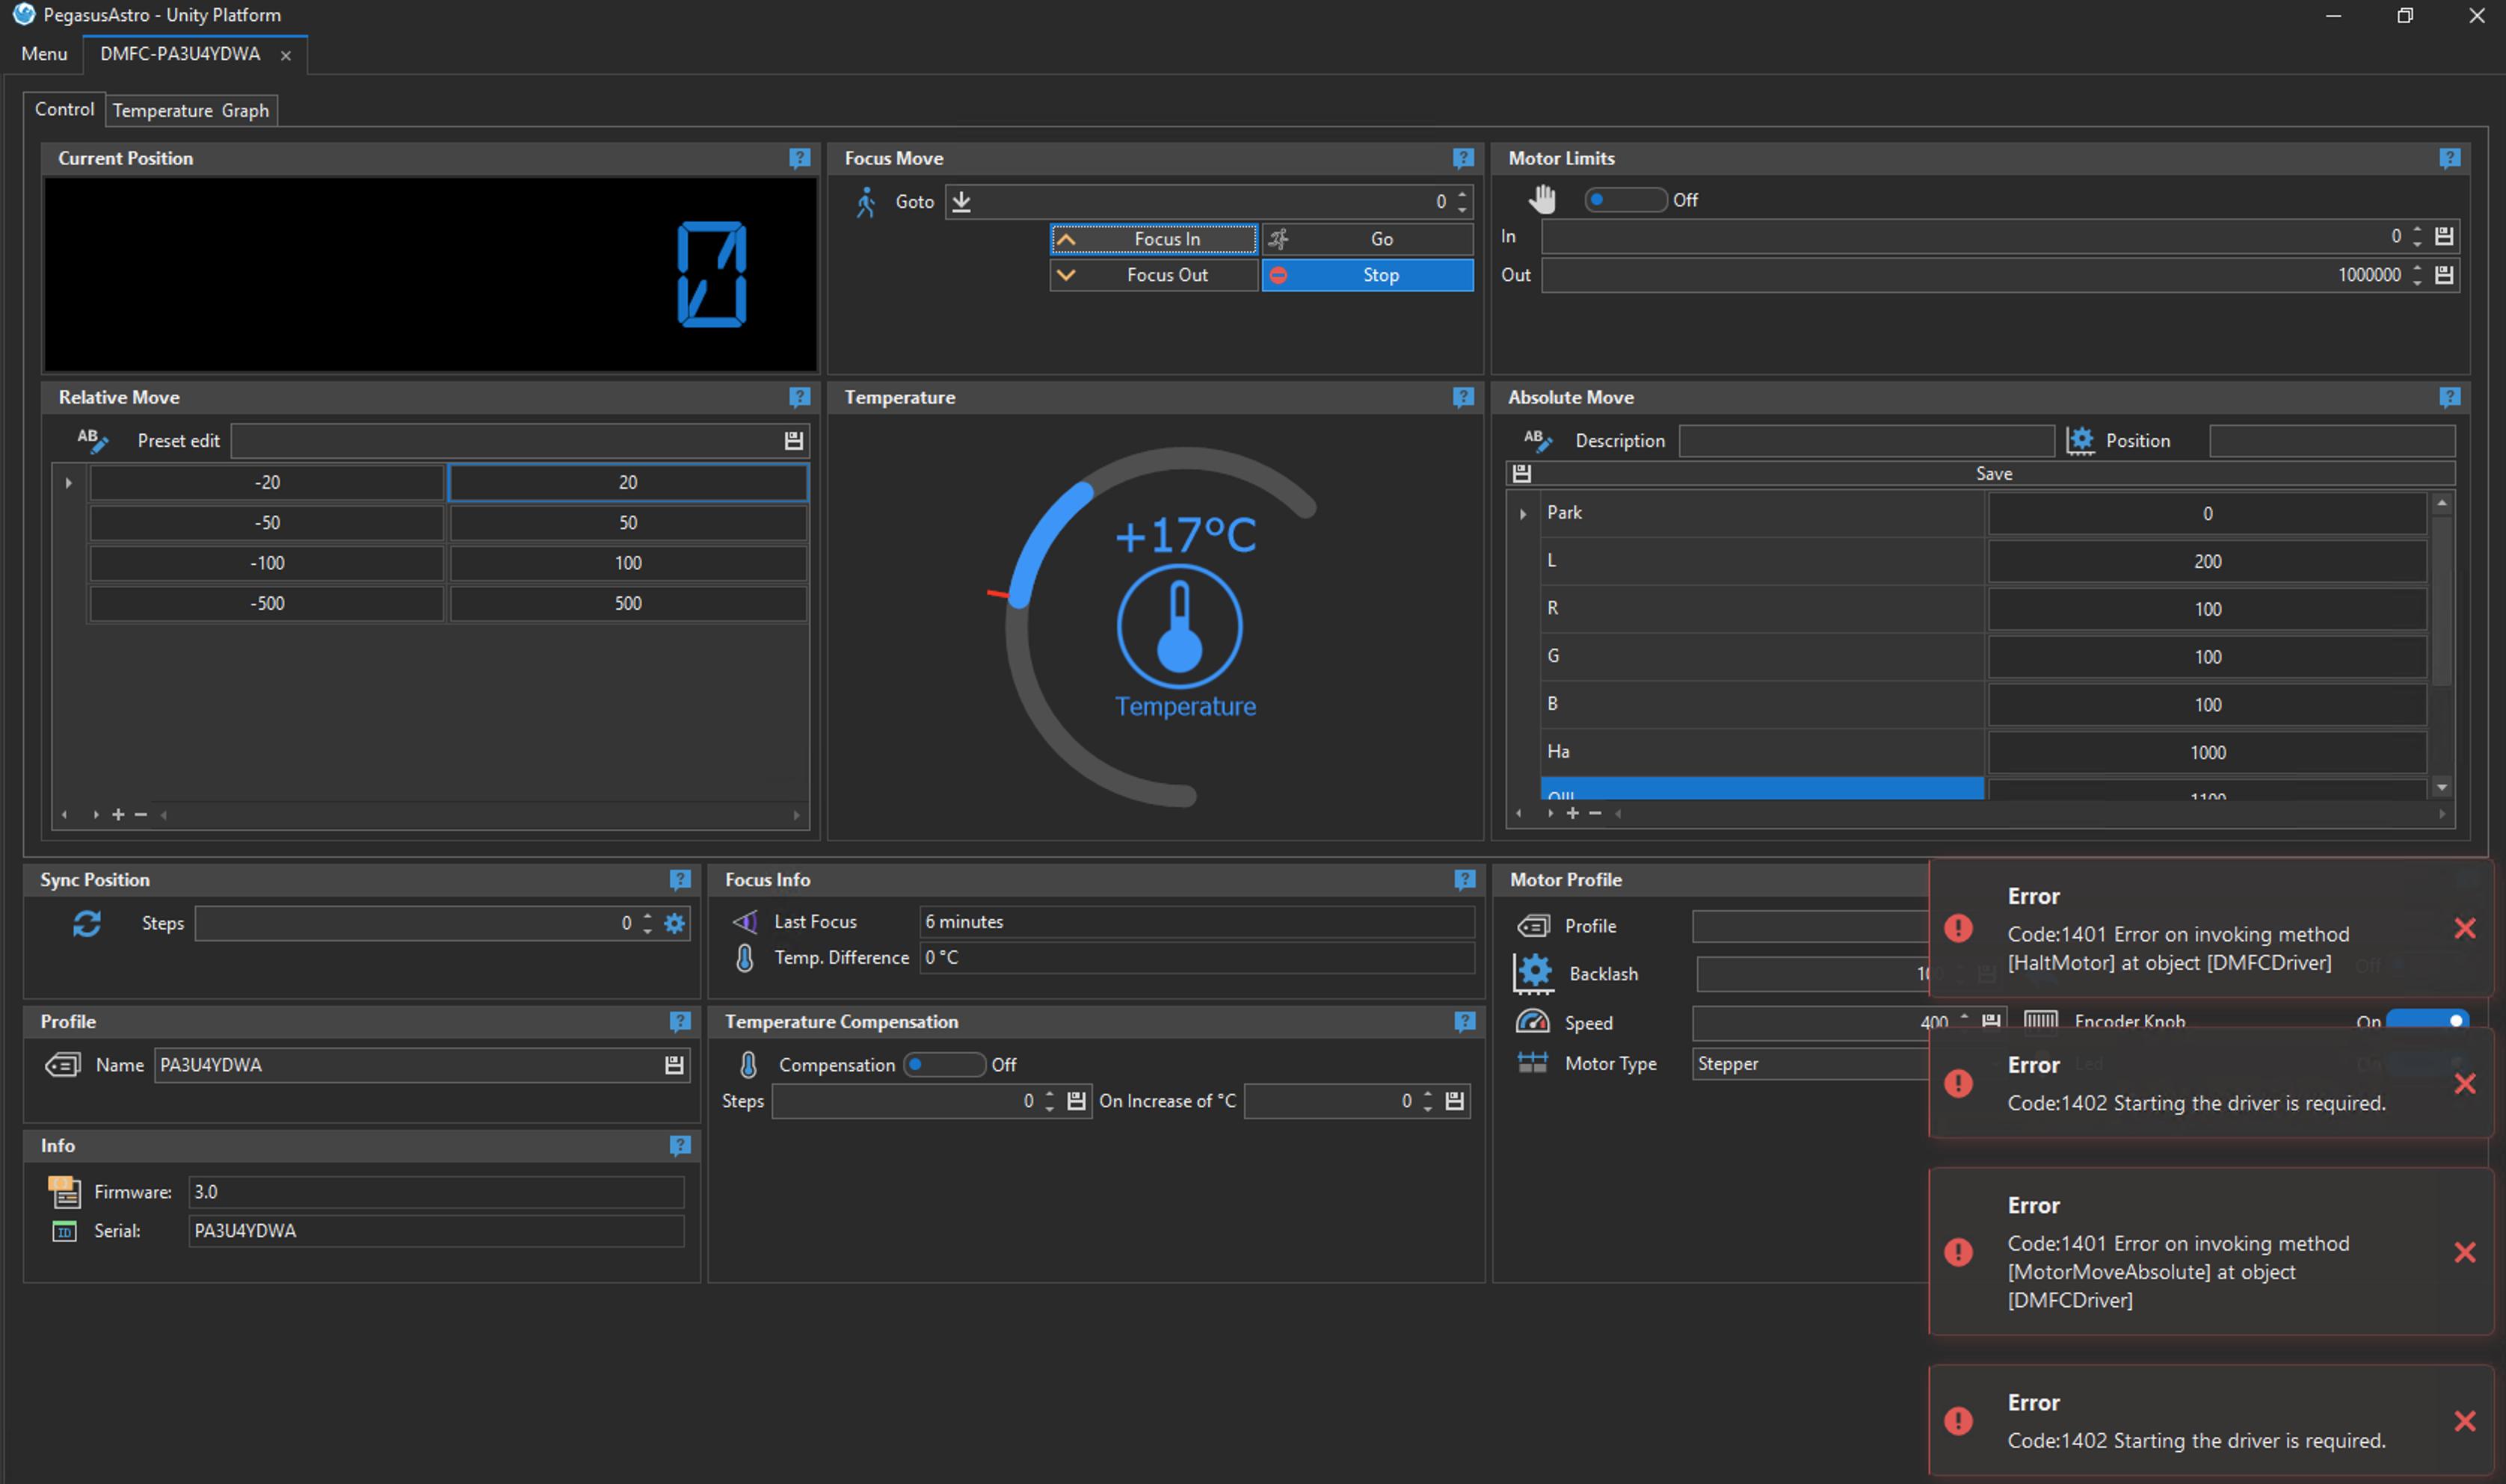Click the Stop button
This screenshot has width=2506, height=1484.
(x=1367, y=275)
